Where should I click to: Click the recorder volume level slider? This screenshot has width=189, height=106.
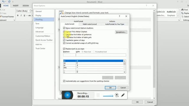coord(108,96)
